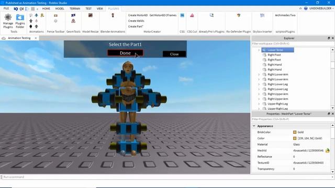Click the Color property swatch
Viewport: 335px width, 188px height.
click(295, 138)
